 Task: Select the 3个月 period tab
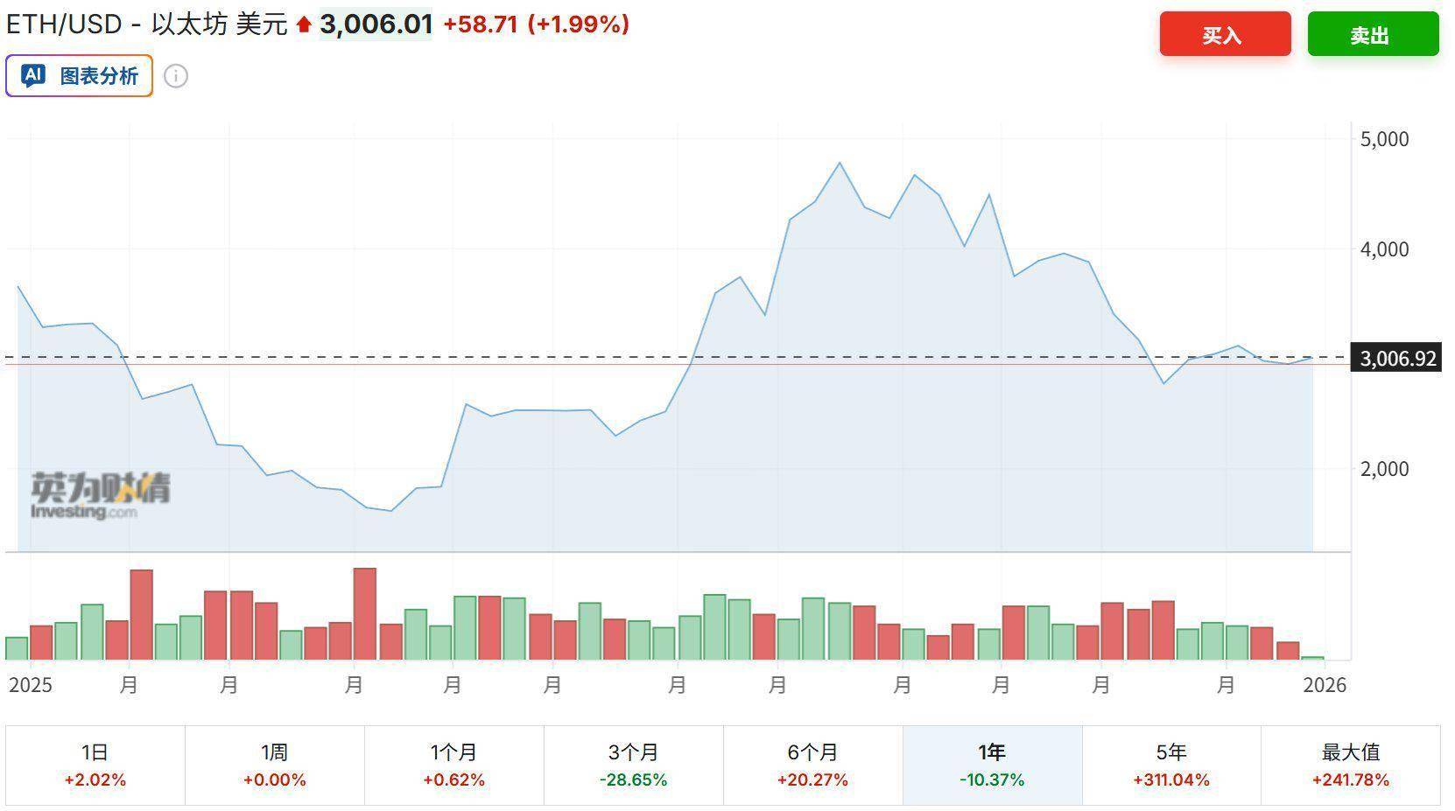pyautogui.click(x=633, y=765)
